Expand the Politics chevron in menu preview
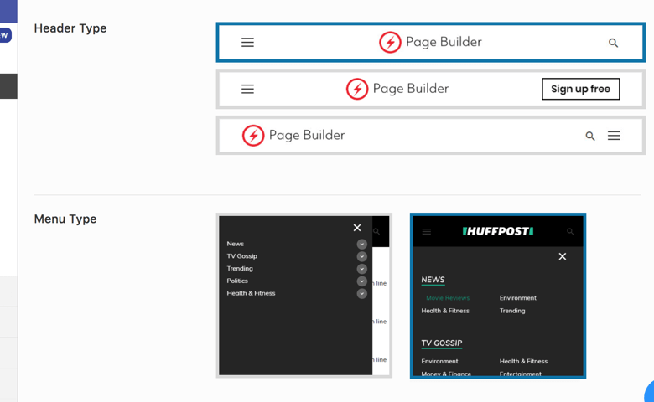Viewport: 654px width, 402px height. tap(361, 281)
